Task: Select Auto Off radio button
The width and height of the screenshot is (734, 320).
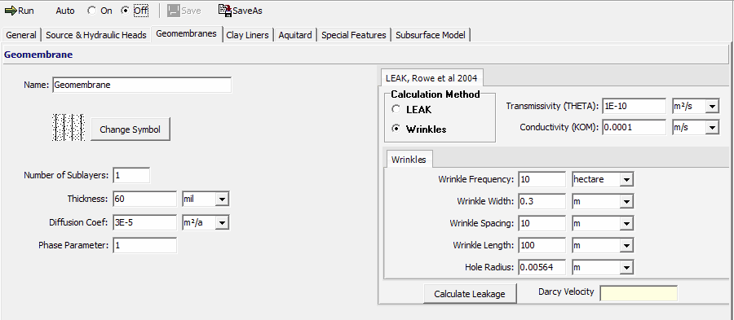Action: coord(125,11)
